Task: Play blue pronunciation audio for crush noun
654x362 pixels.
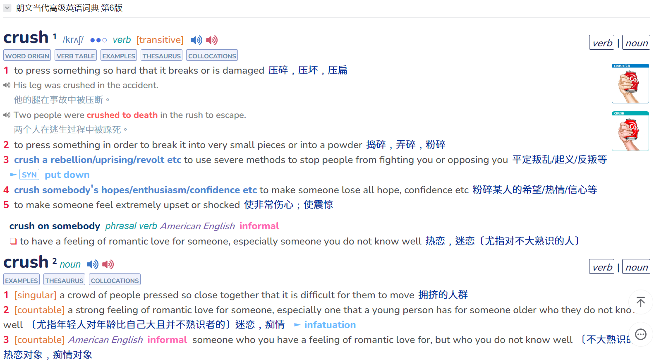Action: pos(93,264)
